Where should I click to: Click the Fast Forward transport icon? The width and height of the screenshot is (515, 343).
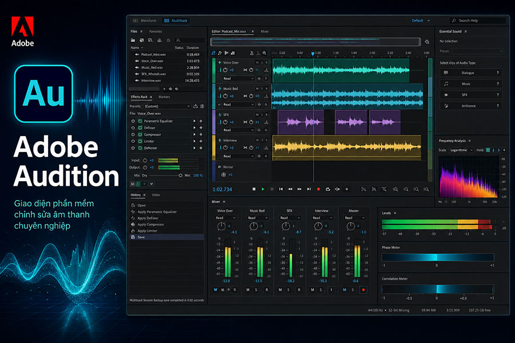tap(299, 189)
